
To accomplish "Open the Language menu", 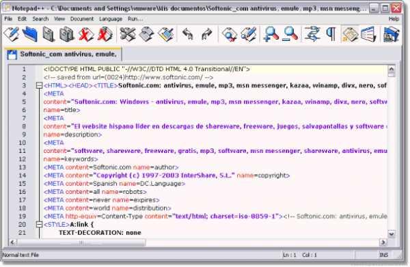I will (x=111, y=19).
